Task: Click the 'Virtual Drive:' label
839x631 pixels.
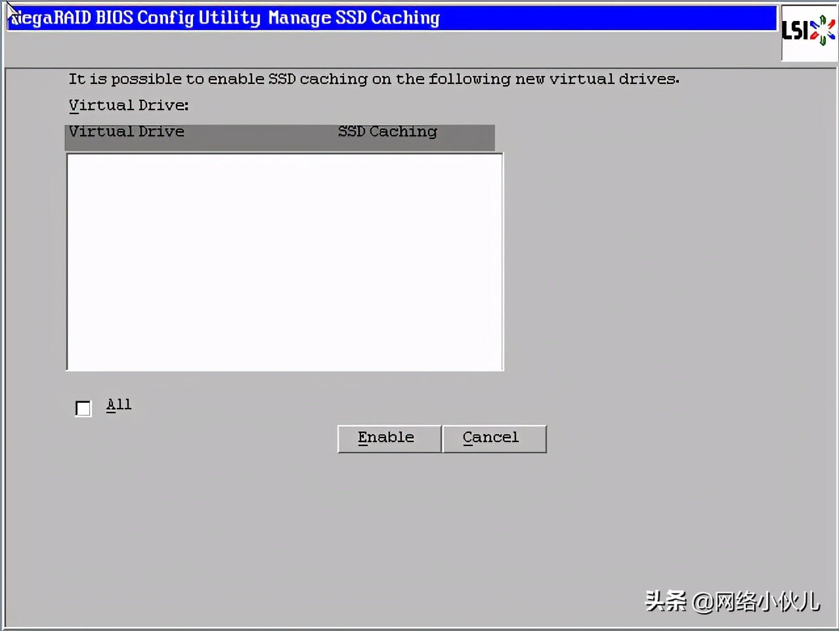Action: click(x=129, y=106)
